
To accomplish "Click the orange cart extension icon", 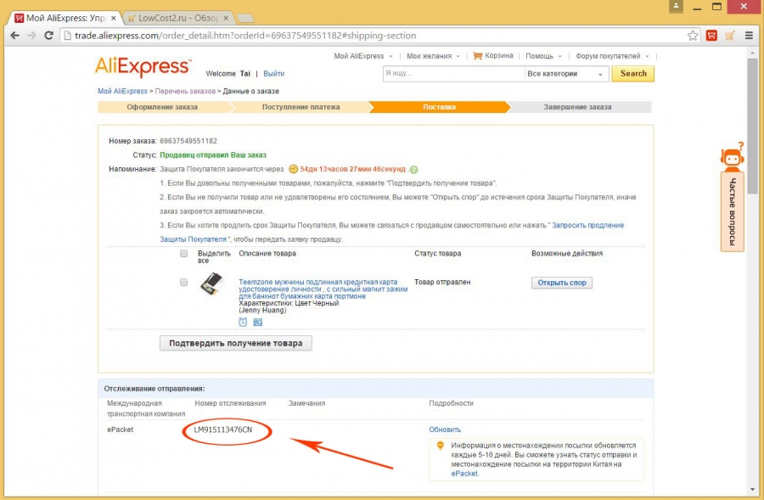I will (x=730, y=35).
